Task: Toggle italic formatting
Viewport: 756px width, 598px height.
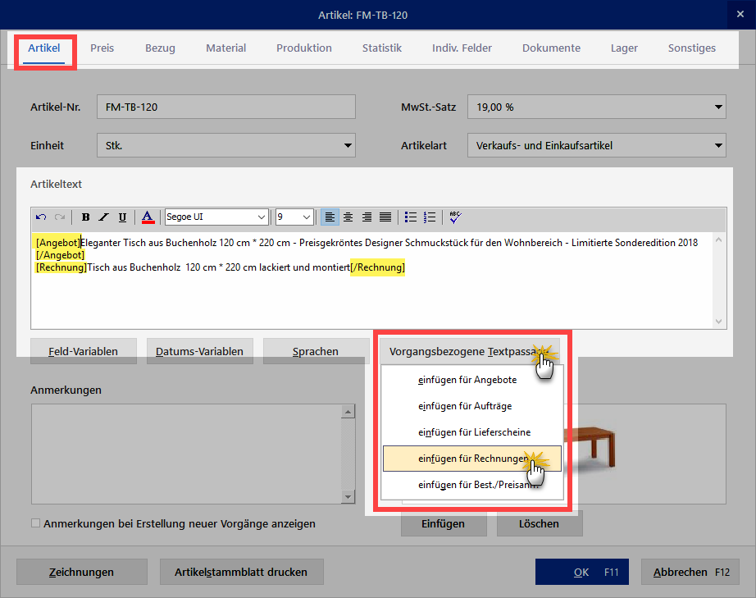Action: coord(103,217)
